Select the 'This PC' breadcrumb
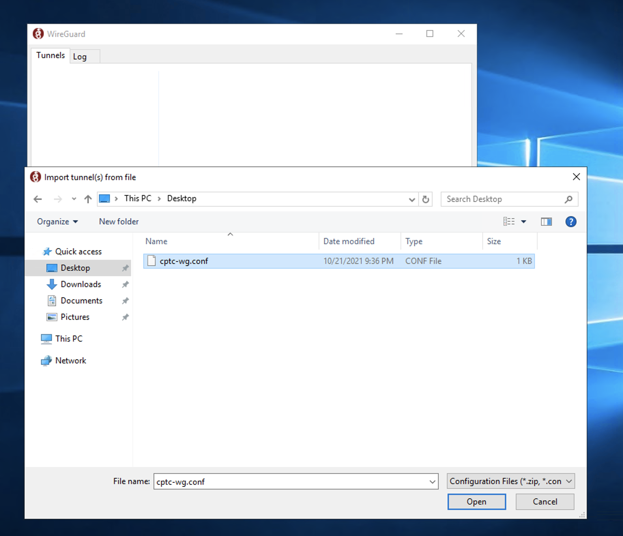 [137, 198]
